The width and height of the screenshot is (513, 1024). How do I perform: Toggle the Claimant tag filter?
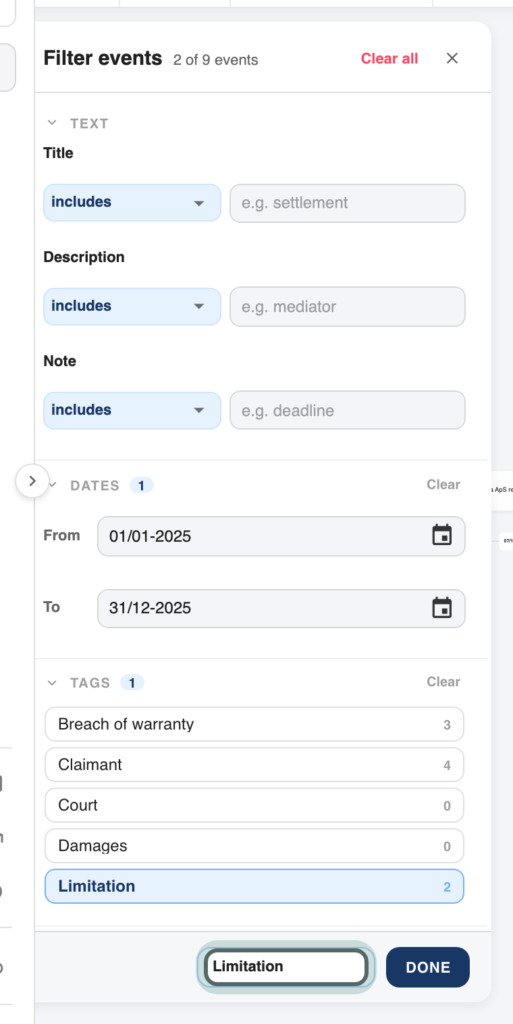point(254,765)
